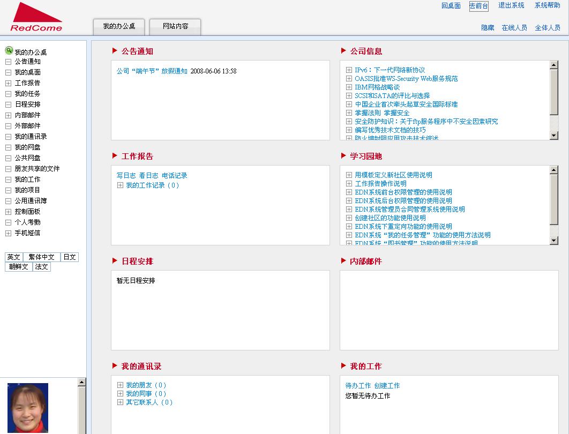This screenshot has height=434, width=569.
Task: Expand the 内部邮件 sidebar tree node
Action: pos(8,115)
